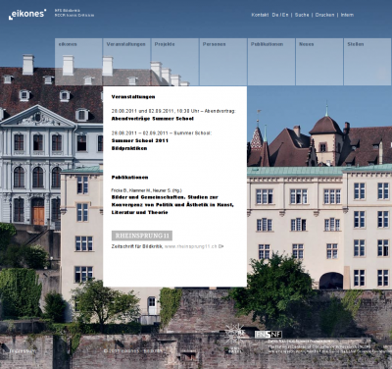Open the Summer School 2011 event link

pyautogui.click(x=140, y=140)
